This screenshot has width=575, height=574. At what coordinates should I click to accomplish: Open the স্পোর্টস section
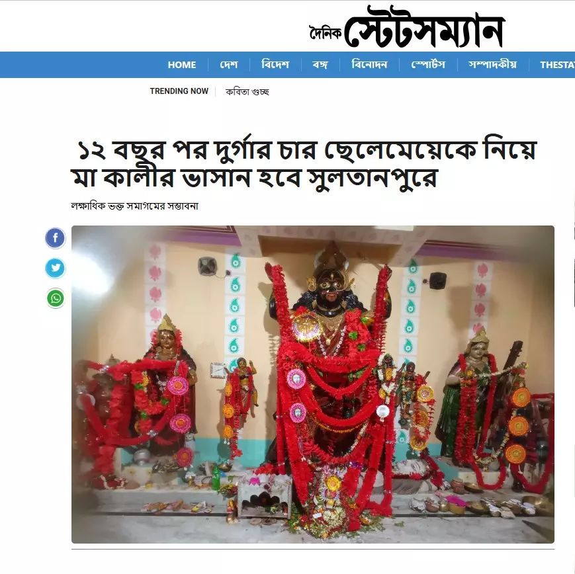(x=428, y=65)
